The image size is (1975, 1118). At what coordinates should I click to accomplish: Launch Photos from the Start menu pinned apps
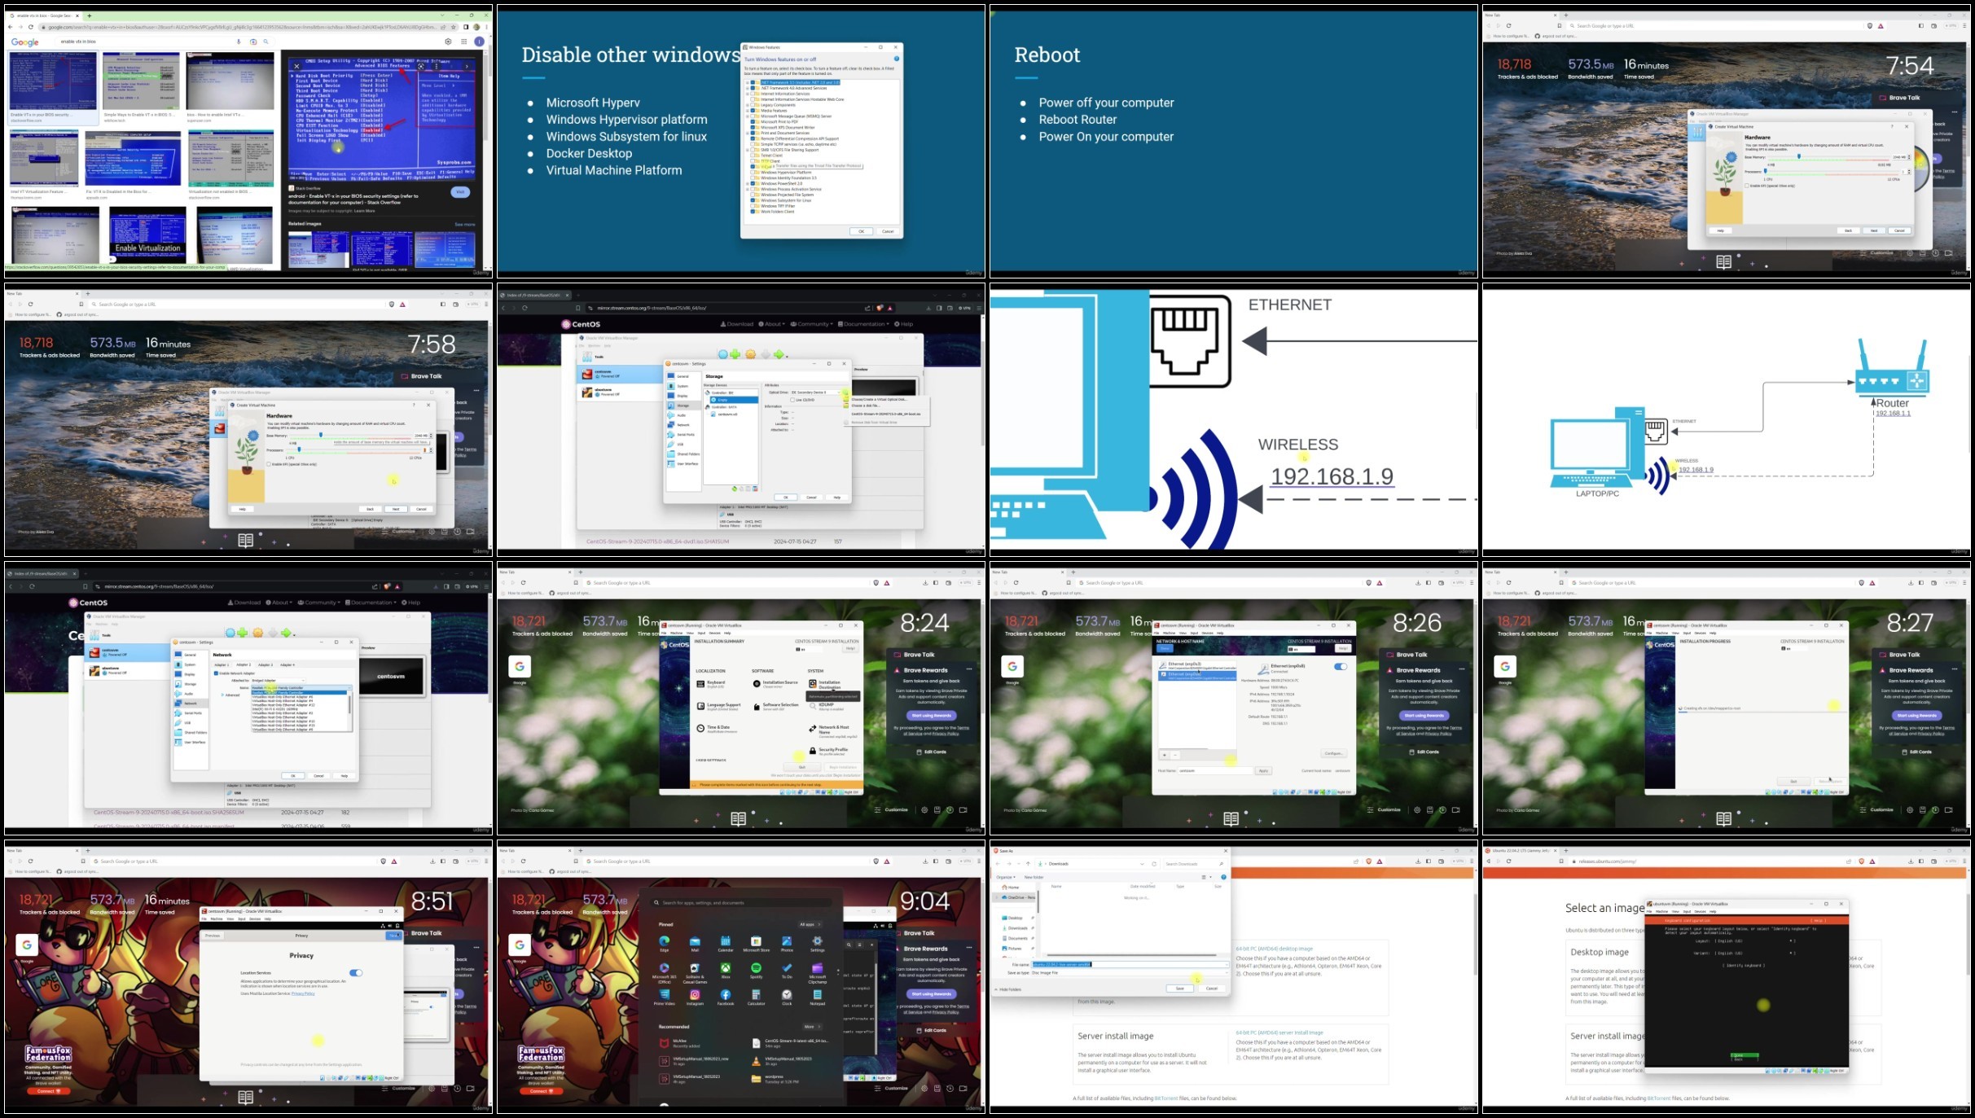tap(787, 944)
